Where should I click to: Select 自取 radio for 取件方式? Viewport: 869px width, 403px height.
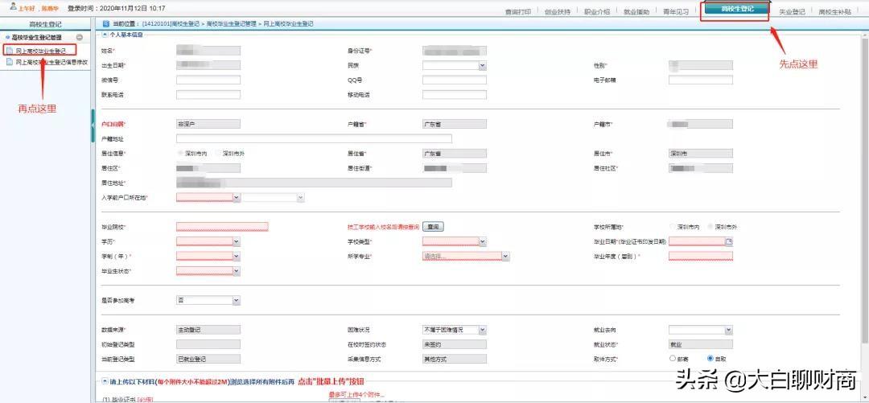pos(710,359)
